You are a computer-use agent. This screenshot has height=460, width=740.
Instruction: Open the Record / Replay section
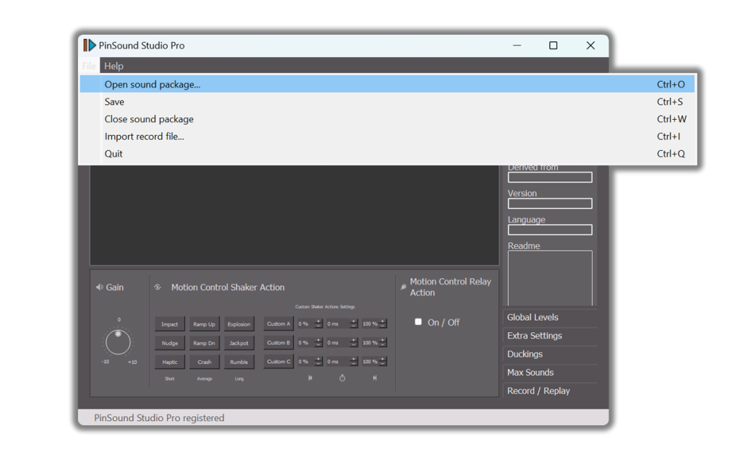pyautogui.click(x=550, y=391)
